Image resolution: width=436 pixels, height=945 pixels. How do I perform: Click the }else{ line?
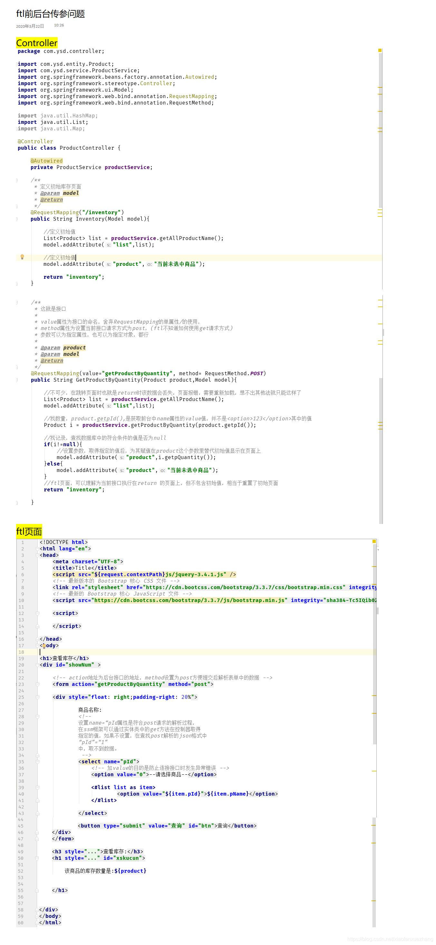point(53,464)
